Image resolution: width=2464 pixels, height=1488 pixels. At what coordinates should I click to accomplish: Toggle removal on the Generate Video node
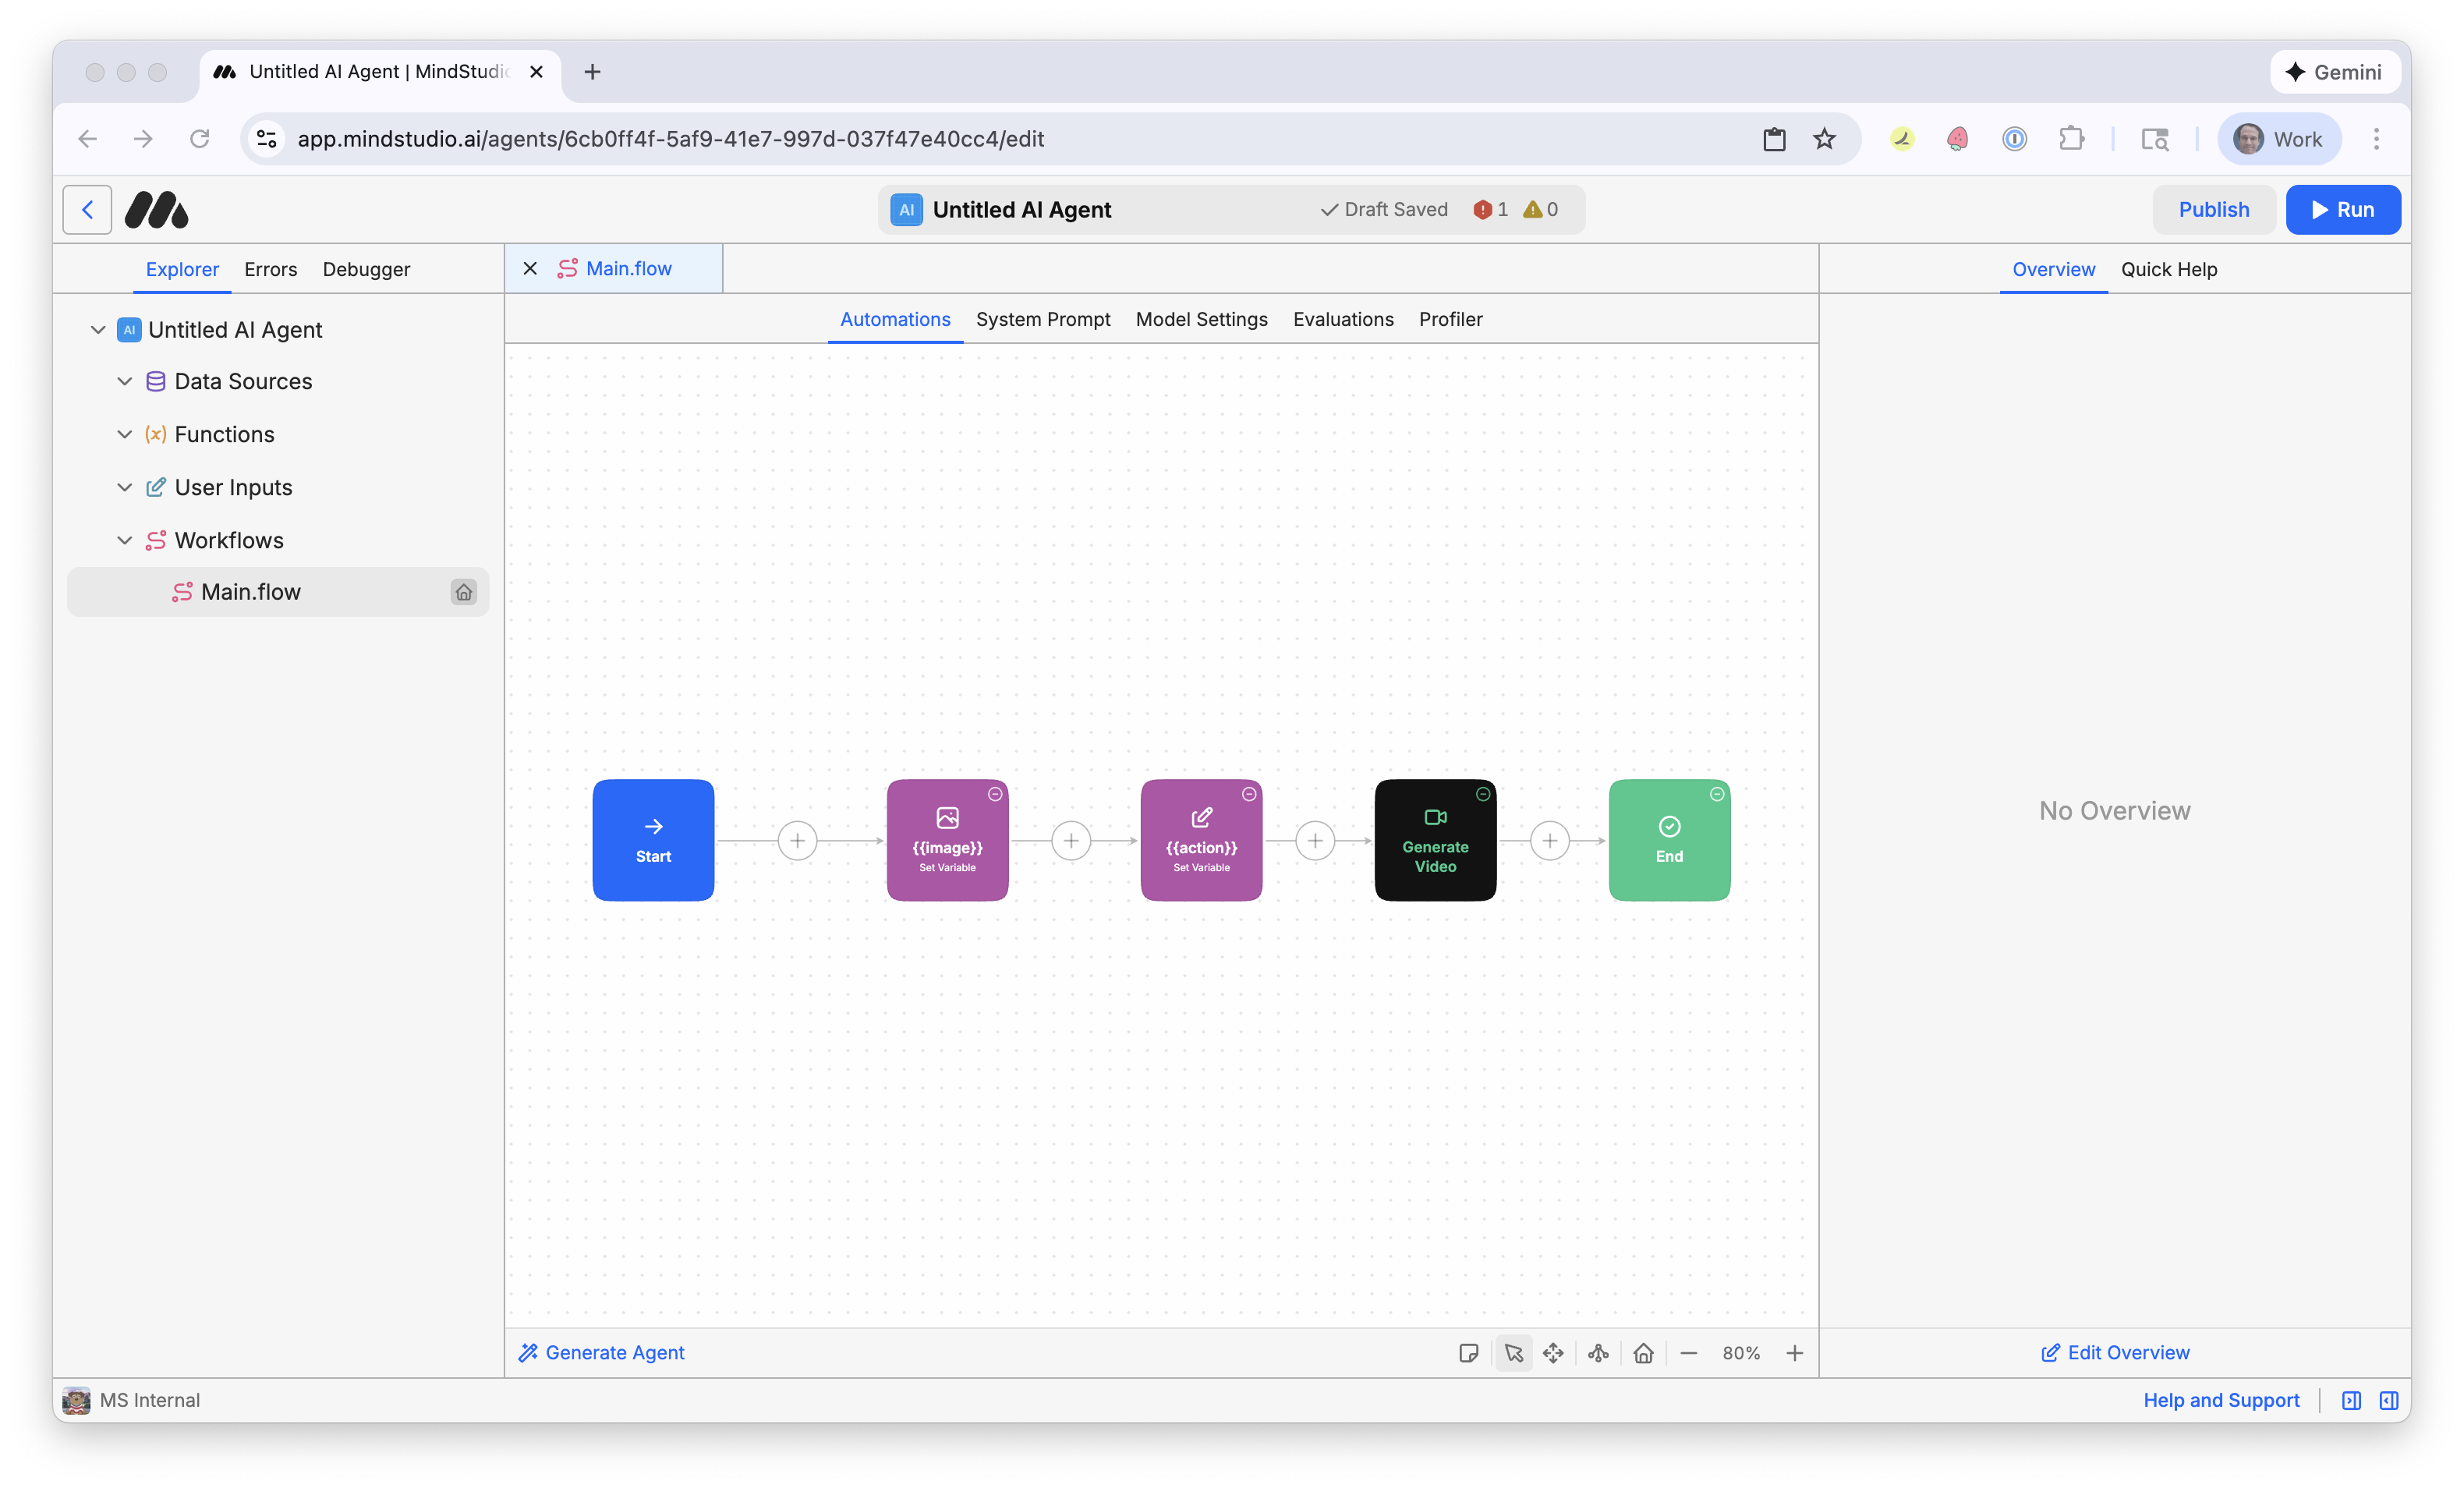click(1482, 793)
